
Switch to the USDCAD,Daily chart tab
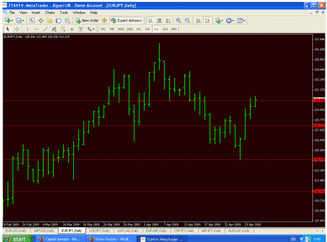[128, 231]
